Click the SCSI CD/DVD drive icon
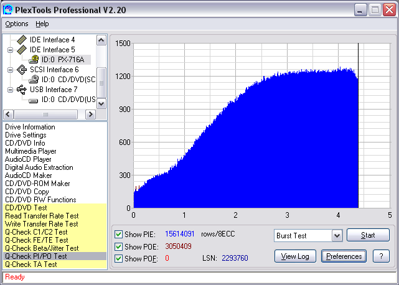Viewport: 399px width, 285px height. click(34, 80)
